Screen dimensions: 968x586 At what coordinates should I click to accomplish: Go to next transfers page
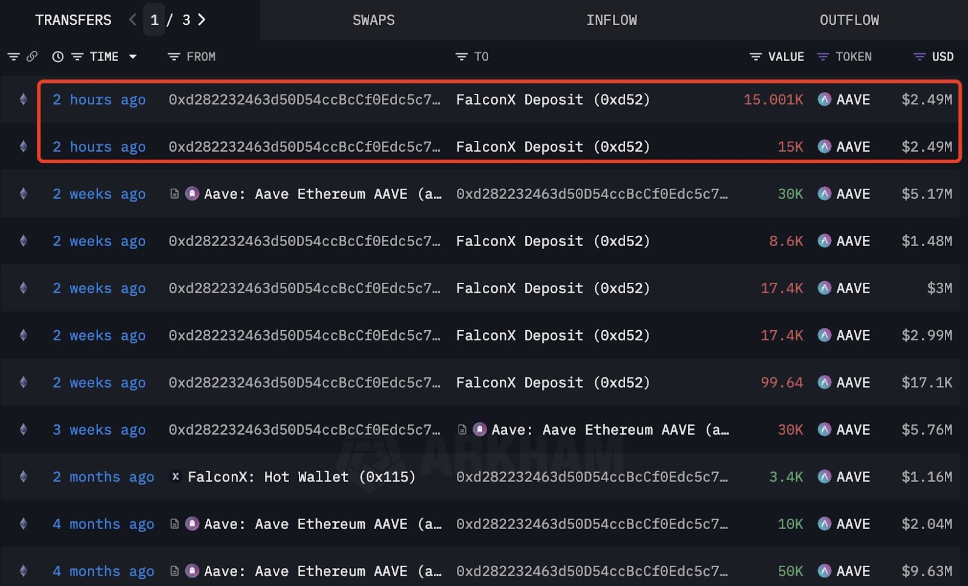(x=201, y=20)
